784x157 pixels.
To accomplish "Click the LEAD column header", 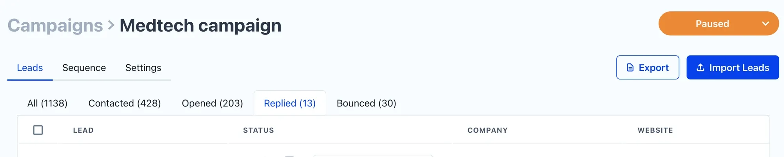I will click(83, 130).
